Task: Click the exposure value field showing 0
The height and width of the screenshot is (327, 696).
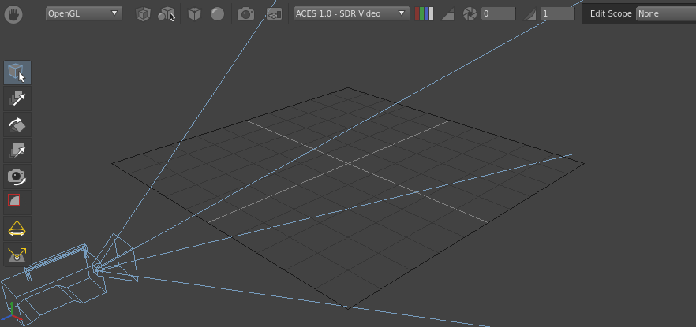Action: [498, 13]
